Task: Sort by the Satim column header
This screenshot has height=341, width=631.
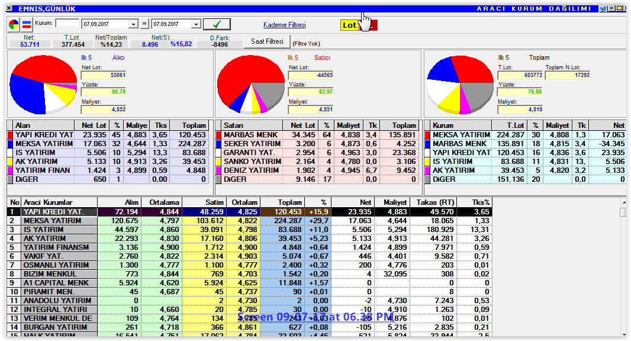Action: pos(204,202)
